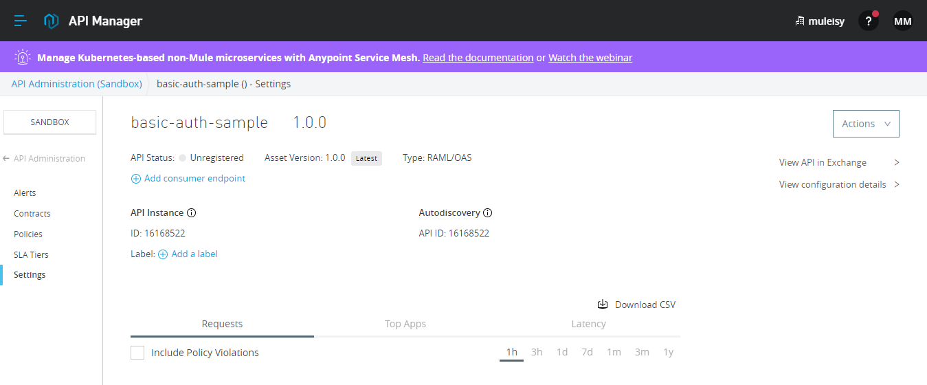The width and height of the screenshot is (927, 385).
Task: Open the MM user profile avatar
Action: (902, 21)
